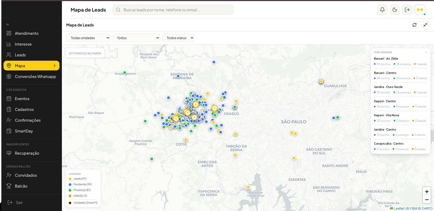This screenshot has height=211, width=434.
Task: Open OSM attribution link
Action: (413, 209)
